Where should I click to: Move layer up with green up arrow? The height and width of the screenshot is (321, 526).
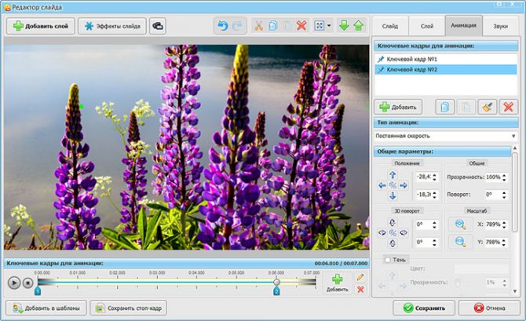pos(359,26)
